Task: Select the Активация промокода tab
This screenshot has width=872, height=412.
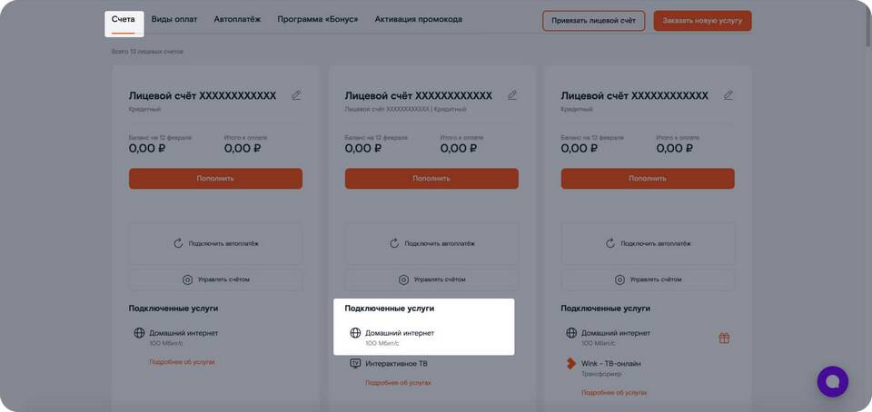Action: tap(418, 19)
